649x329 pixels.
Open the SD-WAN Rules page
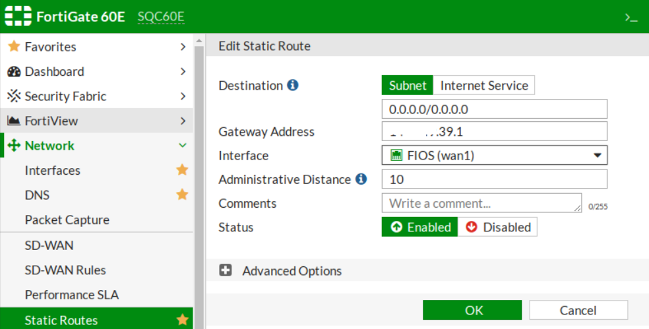pyautogui.click(x=65, y=270)
